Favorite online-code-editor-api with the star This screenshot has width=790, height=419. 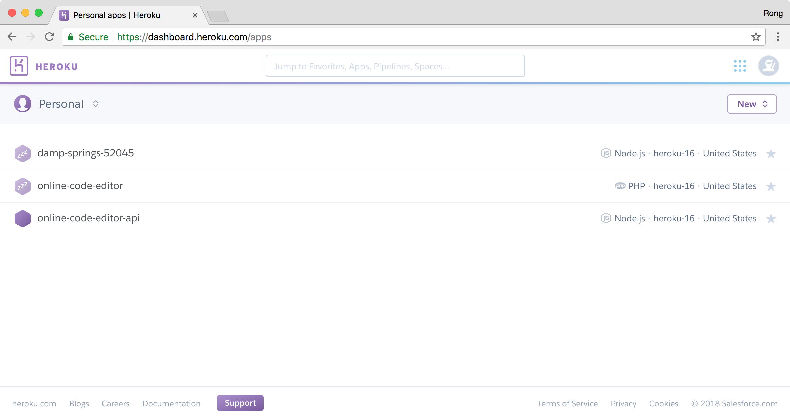tap(771, 218)
